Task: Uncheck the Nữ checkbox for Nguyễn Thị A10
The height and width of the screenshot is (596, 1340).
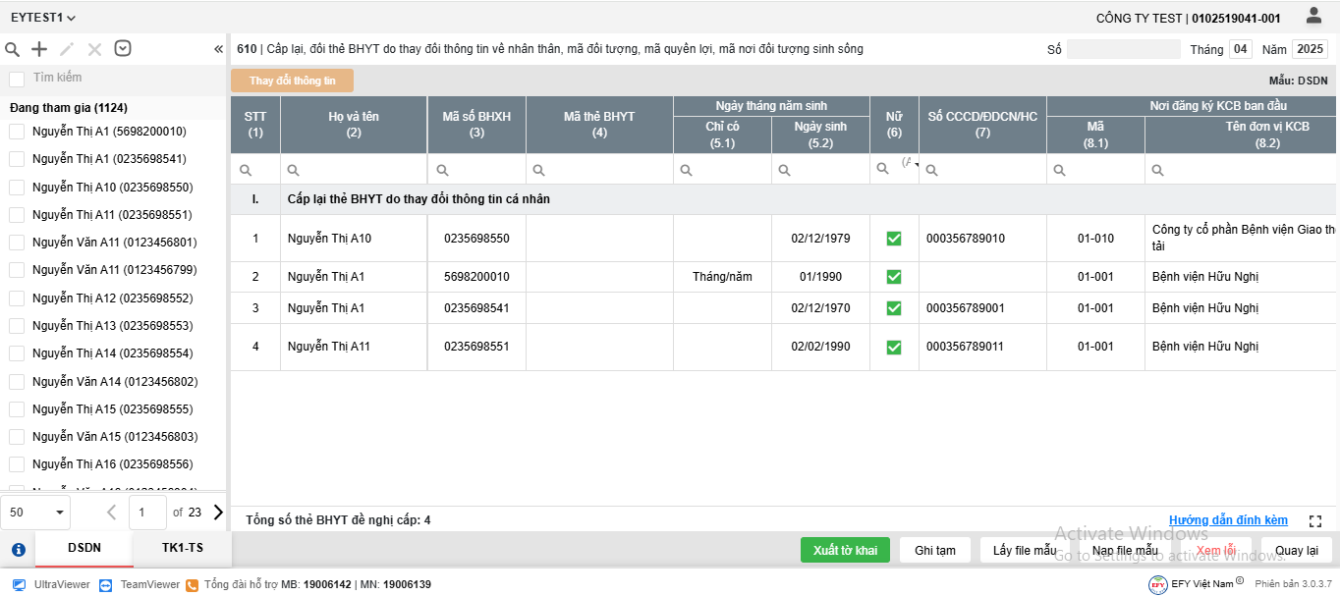Action: click(894, 239)
